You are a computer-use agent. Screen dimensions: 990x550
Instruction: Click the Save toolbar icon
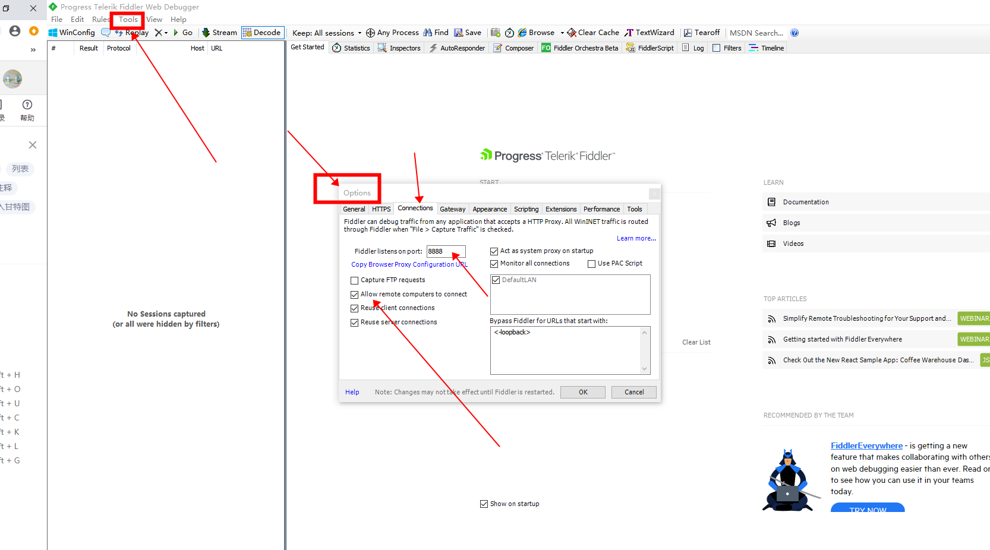click(458, 33)
